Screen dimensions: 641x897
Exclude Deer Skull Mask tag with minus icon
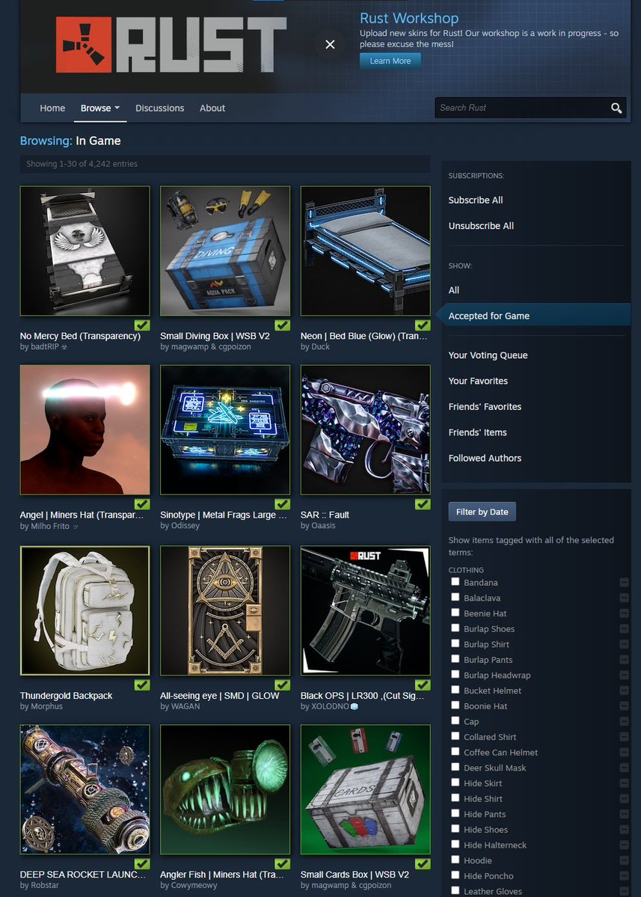point(624,768)
